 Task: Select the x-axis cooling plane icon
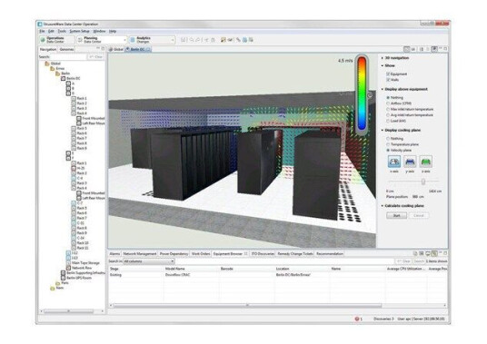(394, 162)
